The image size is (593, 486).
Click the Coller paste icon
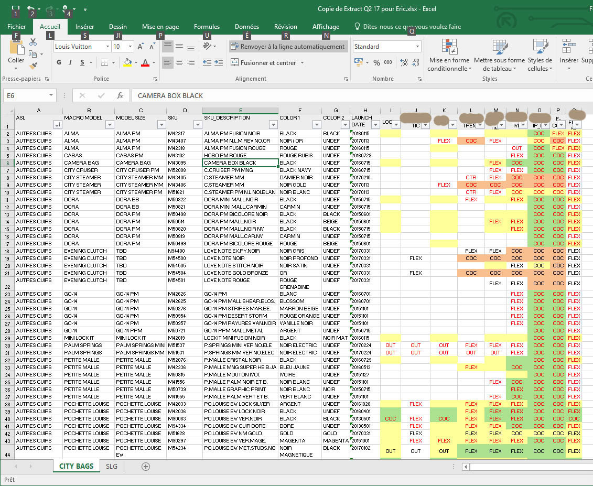click(x=16, y=48)
